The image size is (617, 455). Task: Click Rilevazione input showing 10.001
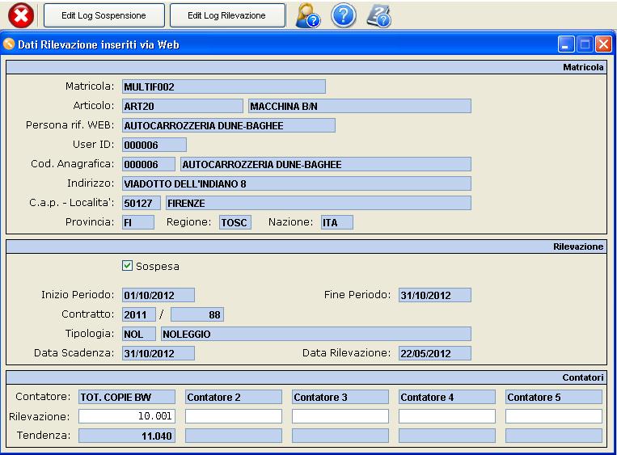click(127, 416)
